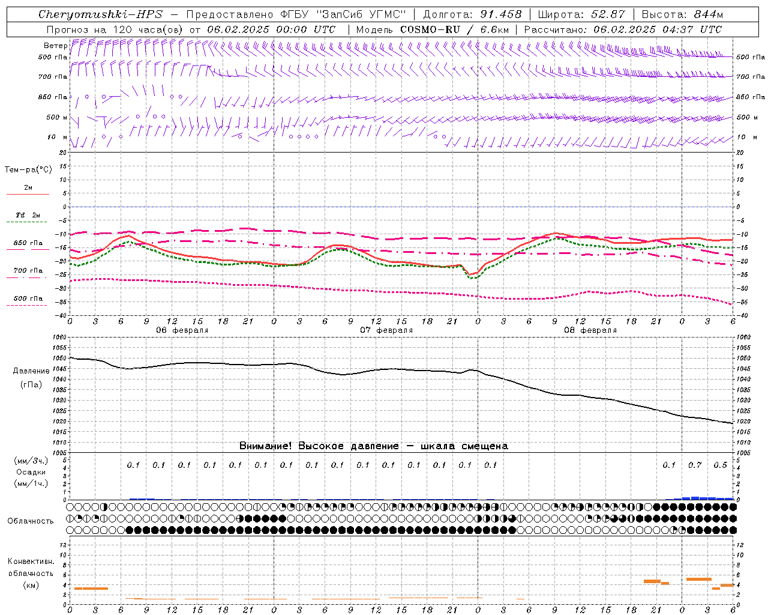This screenshot has width=768, height=615.
Task: Click the dashed pink line sample under '500 гПа' legend
Action: [27, 305]
